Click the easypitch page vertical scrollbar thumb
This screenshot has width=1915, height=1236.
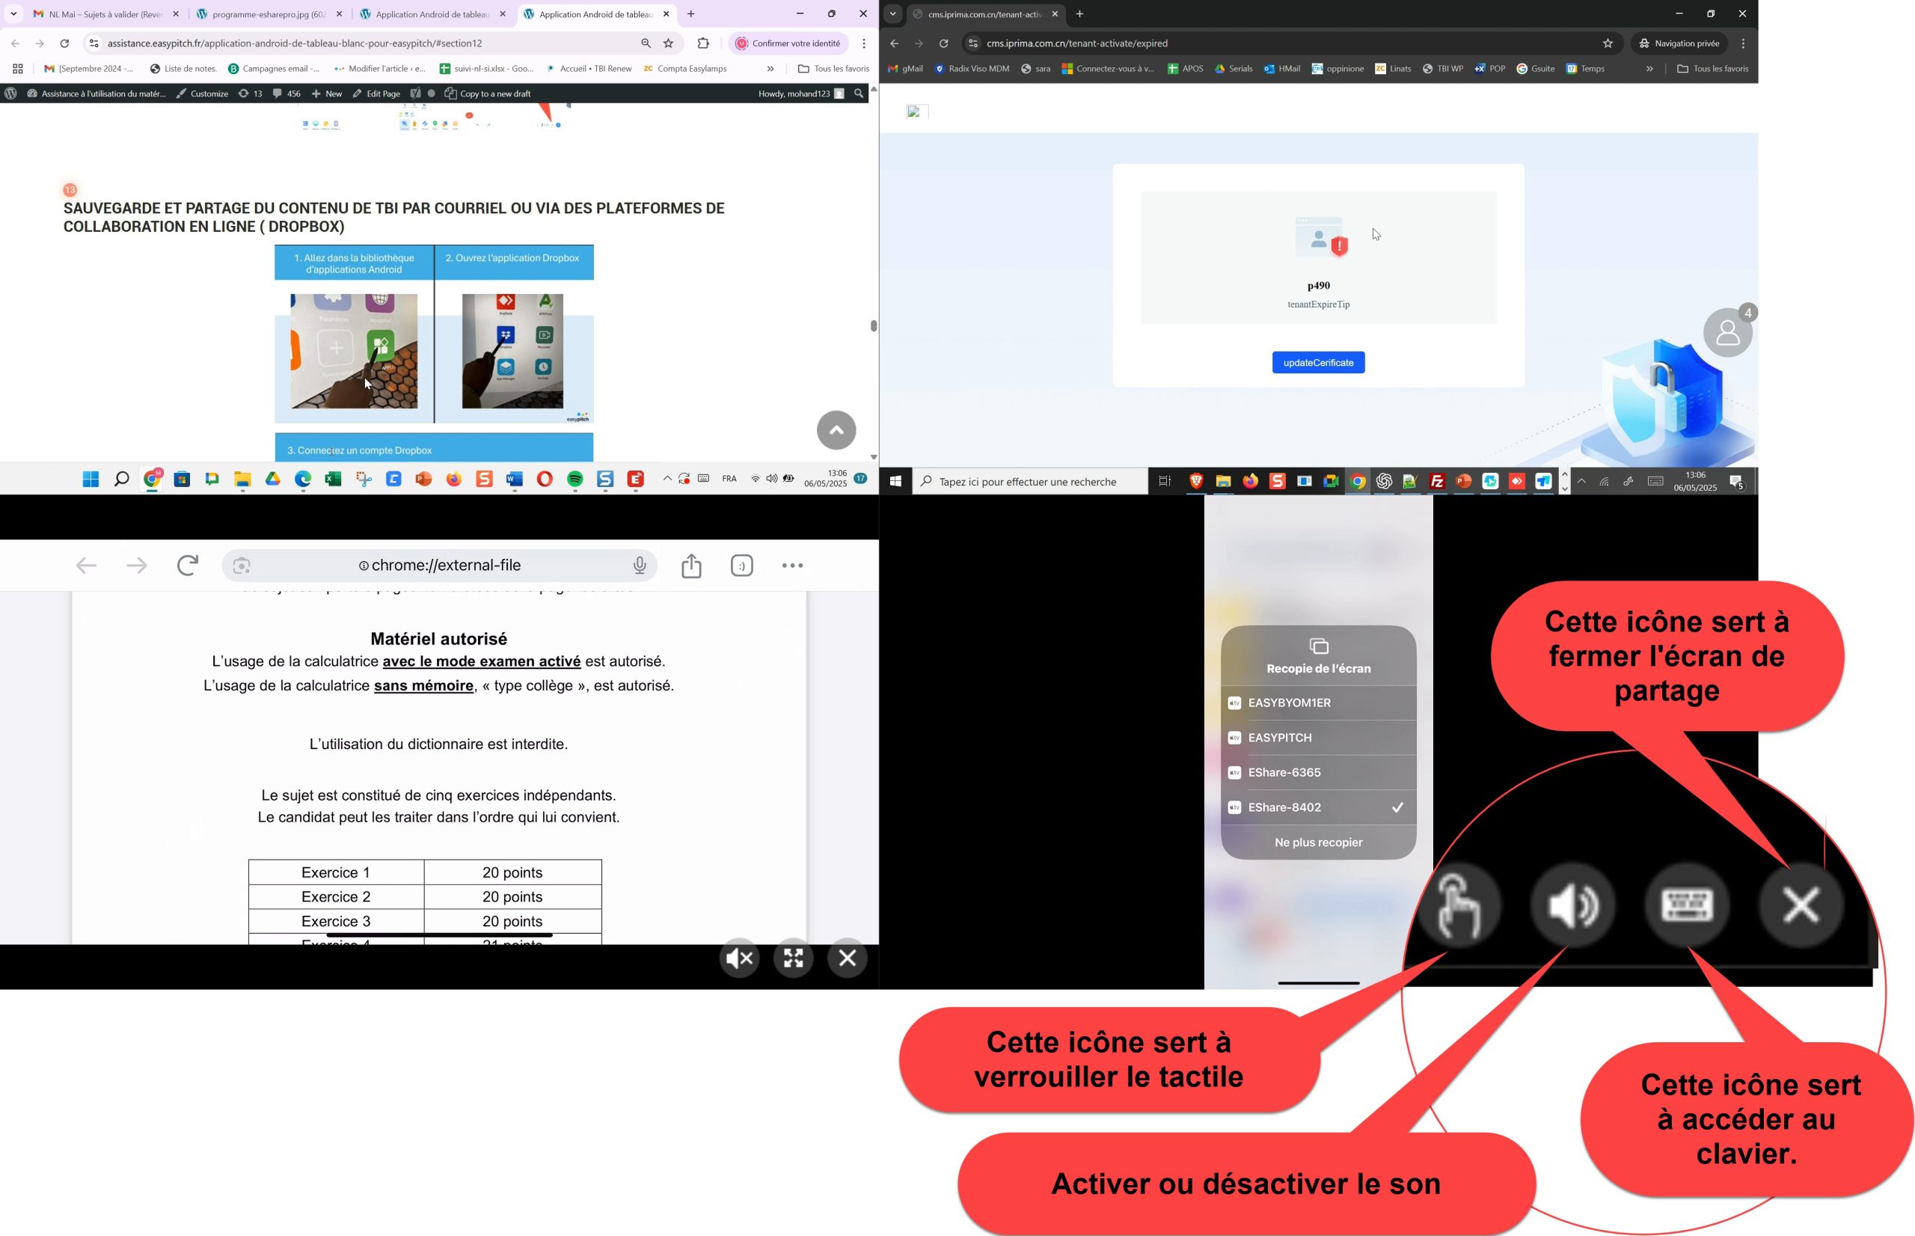coord(873,326)
